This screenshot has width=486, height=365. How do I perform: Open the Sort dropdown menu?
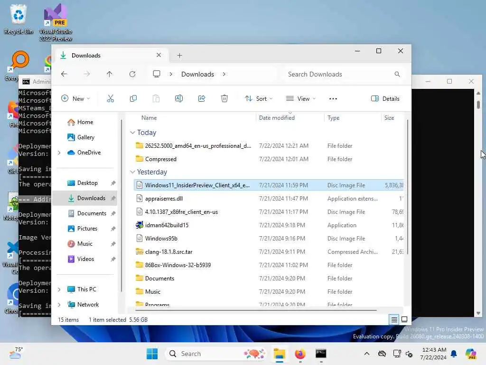point(259,99)
